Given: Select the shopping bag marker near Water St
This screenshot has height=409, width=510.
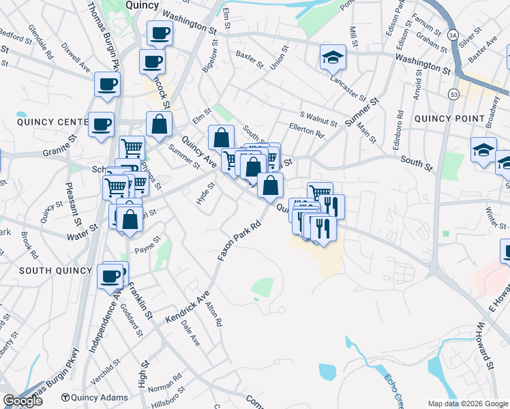Looking at the screenshot, I should (x=130, y=220).
